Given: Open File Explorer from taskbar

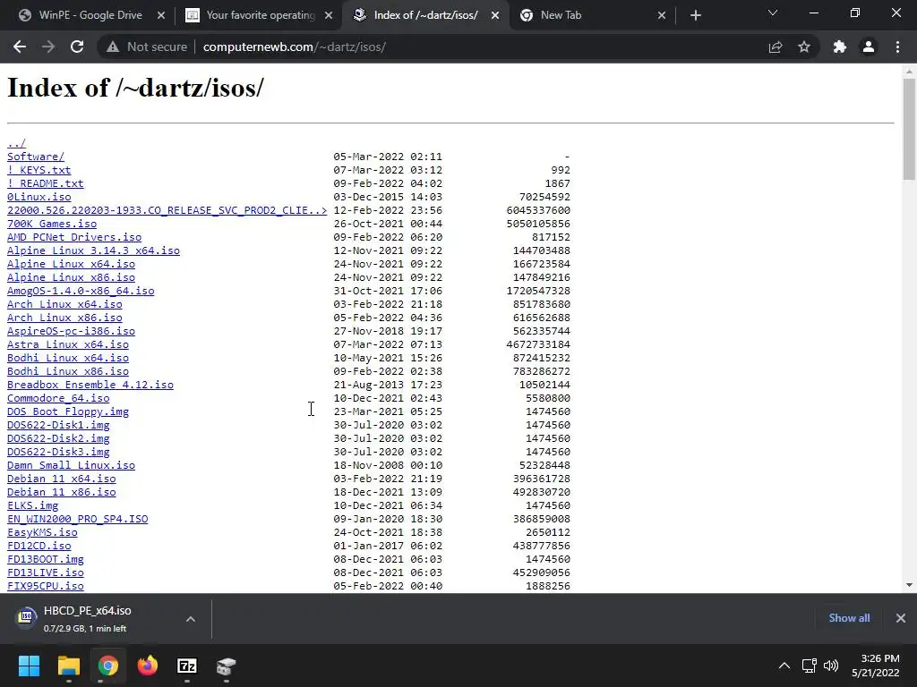Looking at the screenshot, I should coord(68,666).
